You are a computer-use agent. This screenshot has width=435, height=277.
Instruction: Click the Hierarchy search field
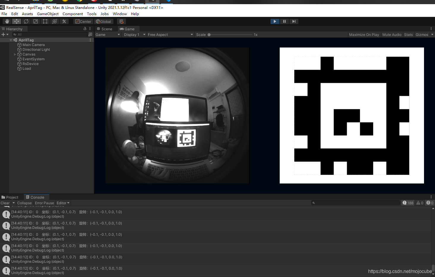(x=50, y=34)
